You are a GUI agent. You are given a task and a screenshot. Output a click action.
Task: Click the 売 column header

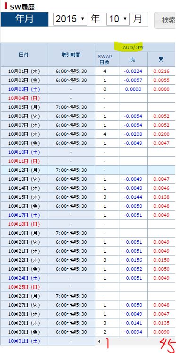[x=133, y=60]
